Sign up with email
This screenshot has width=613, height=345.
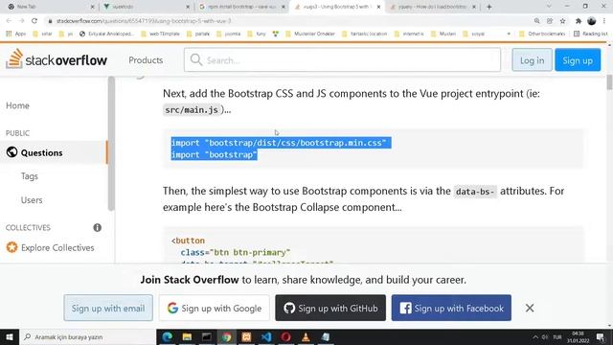[x=108, y=308]
